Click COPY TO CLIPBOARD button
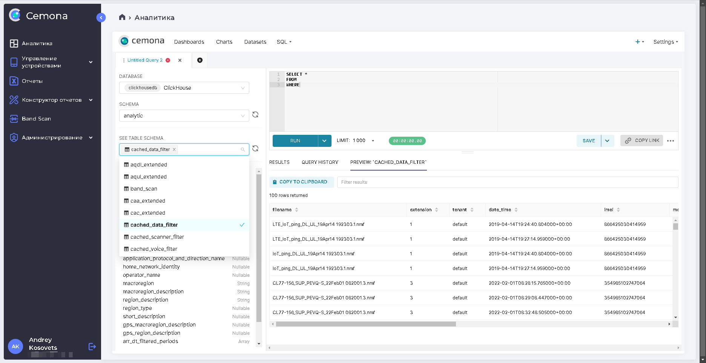This screenshot has width=706, height=363. (301, 182)
